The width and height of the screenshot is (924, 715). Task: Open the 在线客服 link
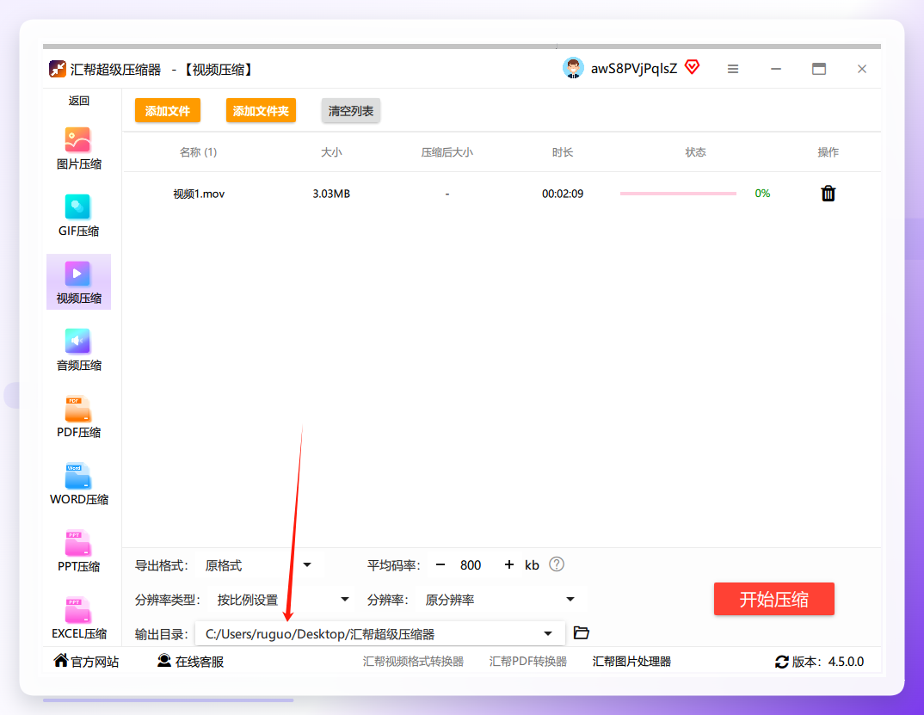pos(200,662)
